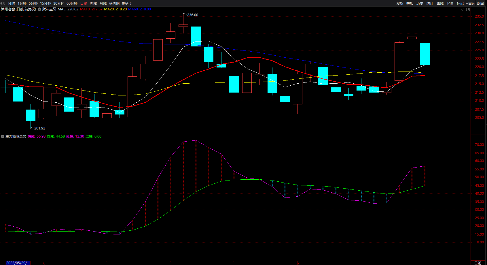The image size is (487, 265).
Task: Select the 30分钟 period
Action: pos(59,3)
